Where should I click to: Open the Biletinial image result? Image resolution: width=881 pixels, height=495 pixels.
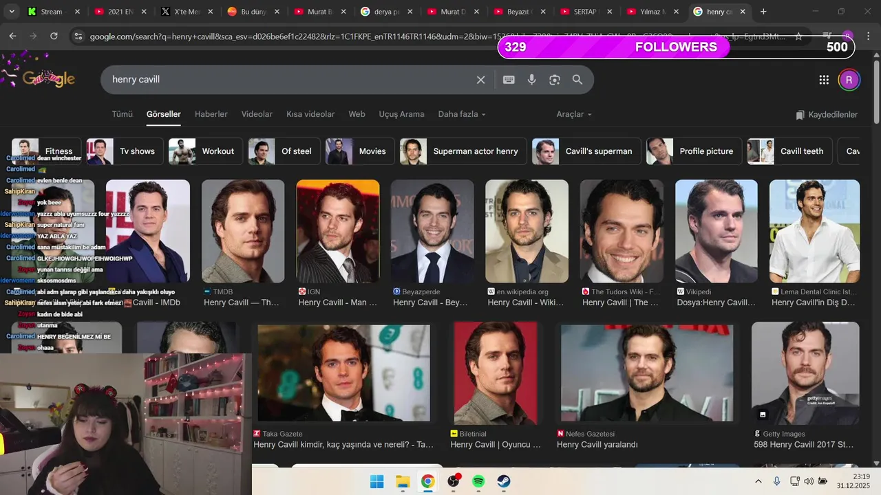click(x=496, y=373)
